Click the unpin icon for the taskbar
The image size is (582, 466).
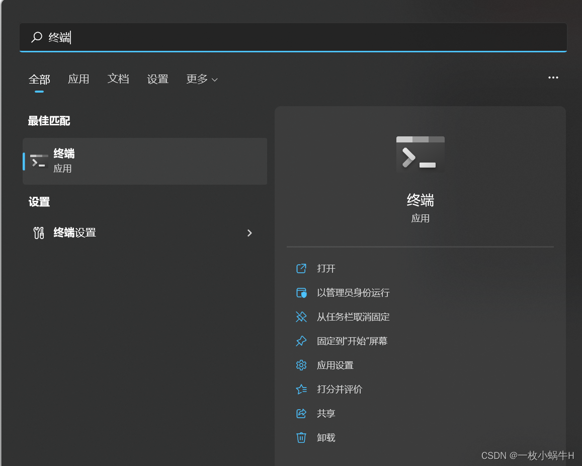[301, 317]
